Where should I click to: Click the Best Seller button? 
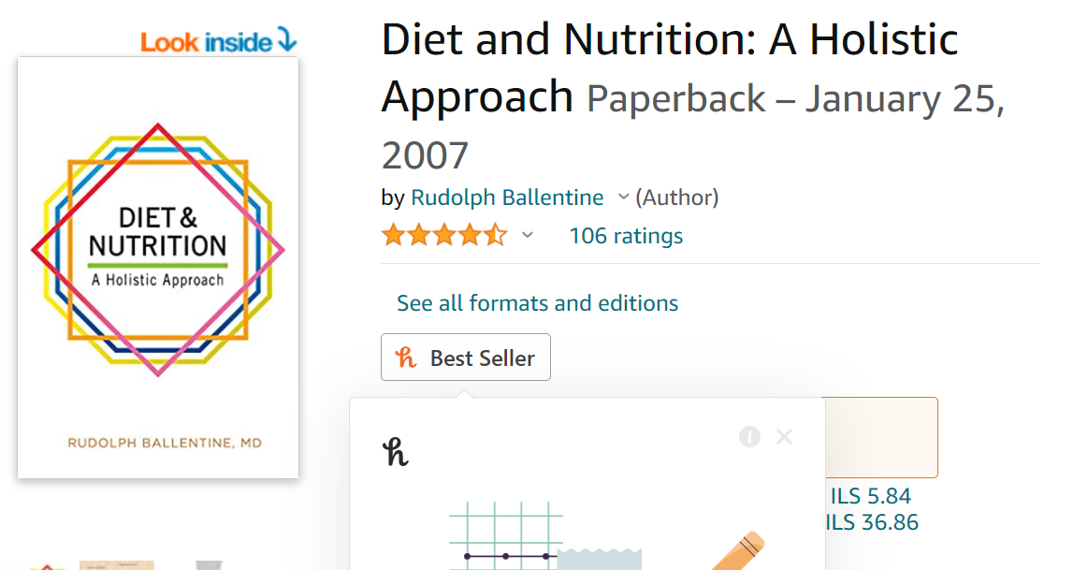[466, 358]
